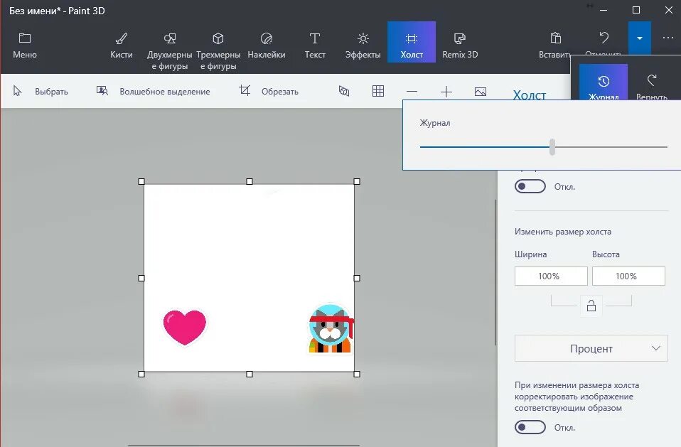Open the Эффекты (Effects) panel
681x447 pixels.
[362, 42]
